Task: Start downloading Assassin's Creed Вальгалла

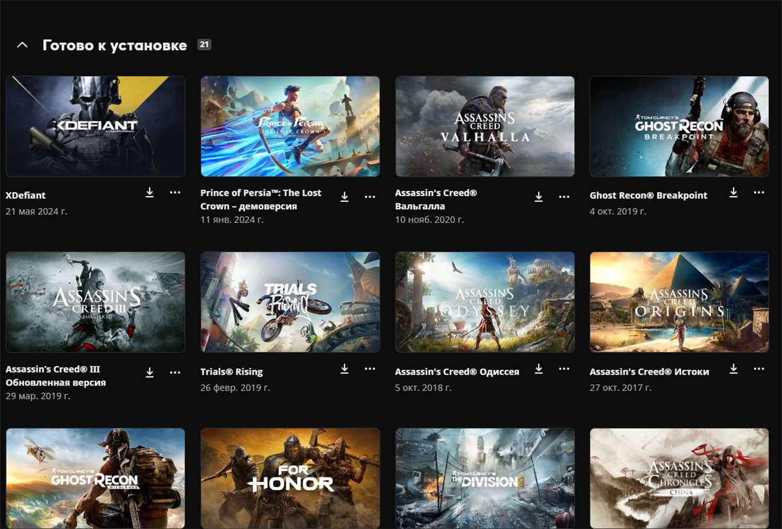Action: point(538,195)
